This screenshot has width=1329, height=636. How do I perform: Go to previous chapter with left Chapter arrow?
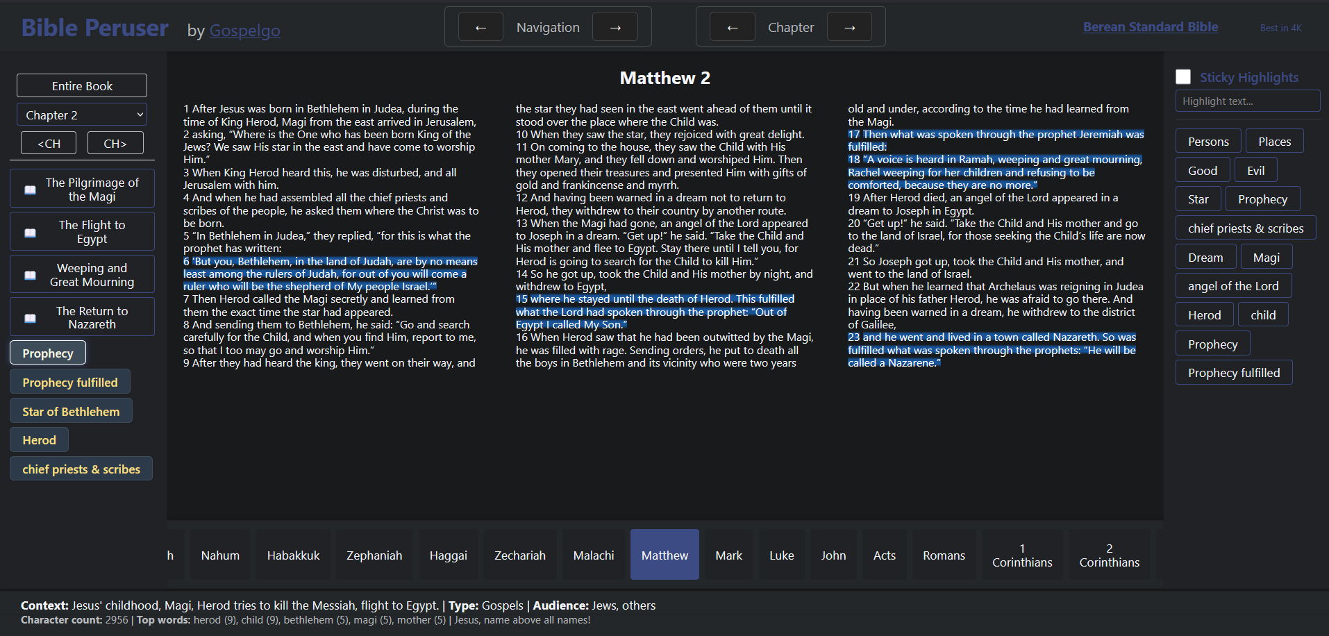pos(733,26)
